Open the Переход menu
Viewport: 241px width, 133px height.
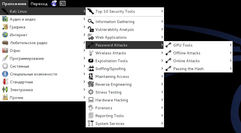coord(39,4)
